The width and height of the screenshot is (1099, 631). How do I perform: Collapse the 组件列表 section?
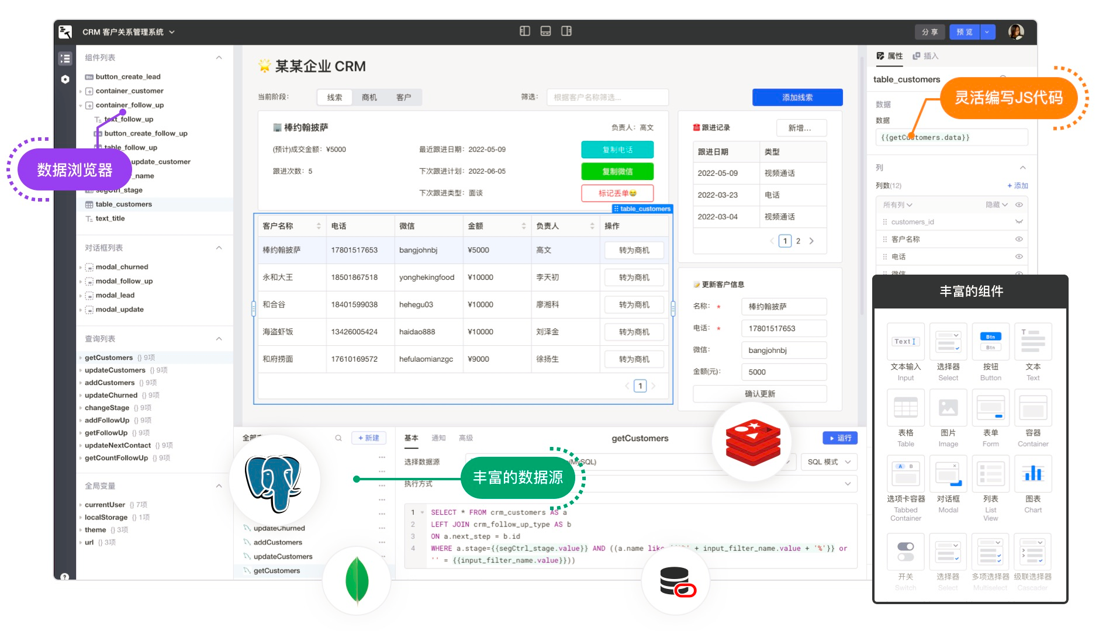coord(219,57)
